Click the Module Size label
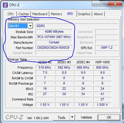 24,32
